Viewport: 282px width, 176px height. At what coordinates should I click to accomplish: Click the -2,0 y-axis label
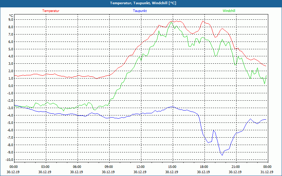click(x=11, y=100)
